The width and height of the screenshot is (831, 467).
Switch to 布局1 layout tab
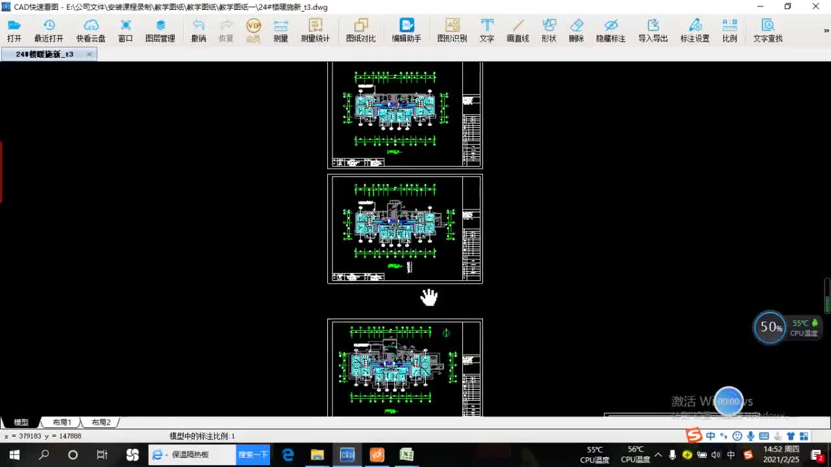click(62, 422)
